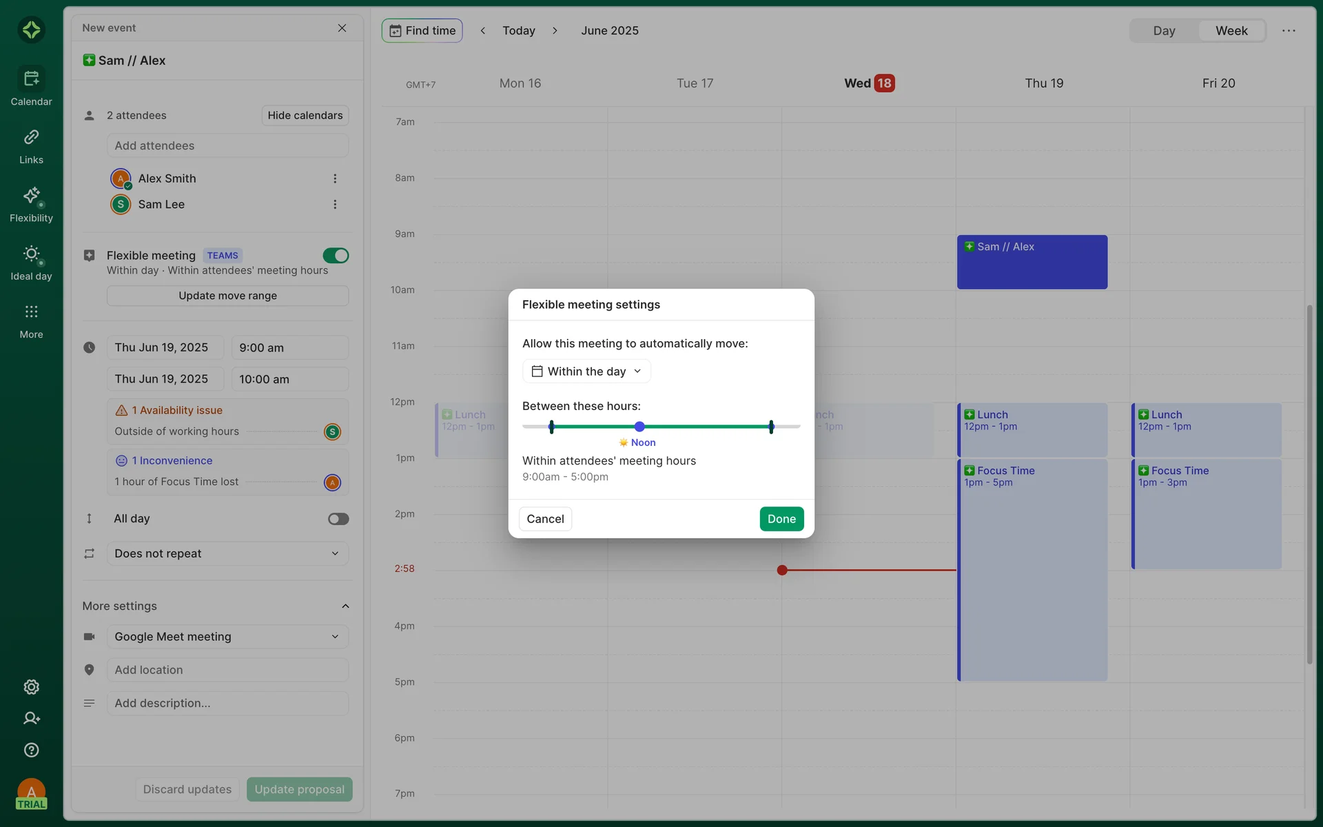
Task: Collapse the More settings section
Action: click(x=345, y=606)
